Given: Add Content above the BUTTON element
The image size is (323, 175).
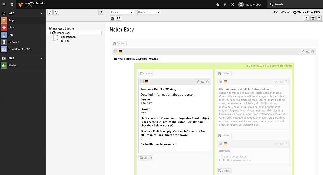Looking at the screenshot, I should 224,136.
